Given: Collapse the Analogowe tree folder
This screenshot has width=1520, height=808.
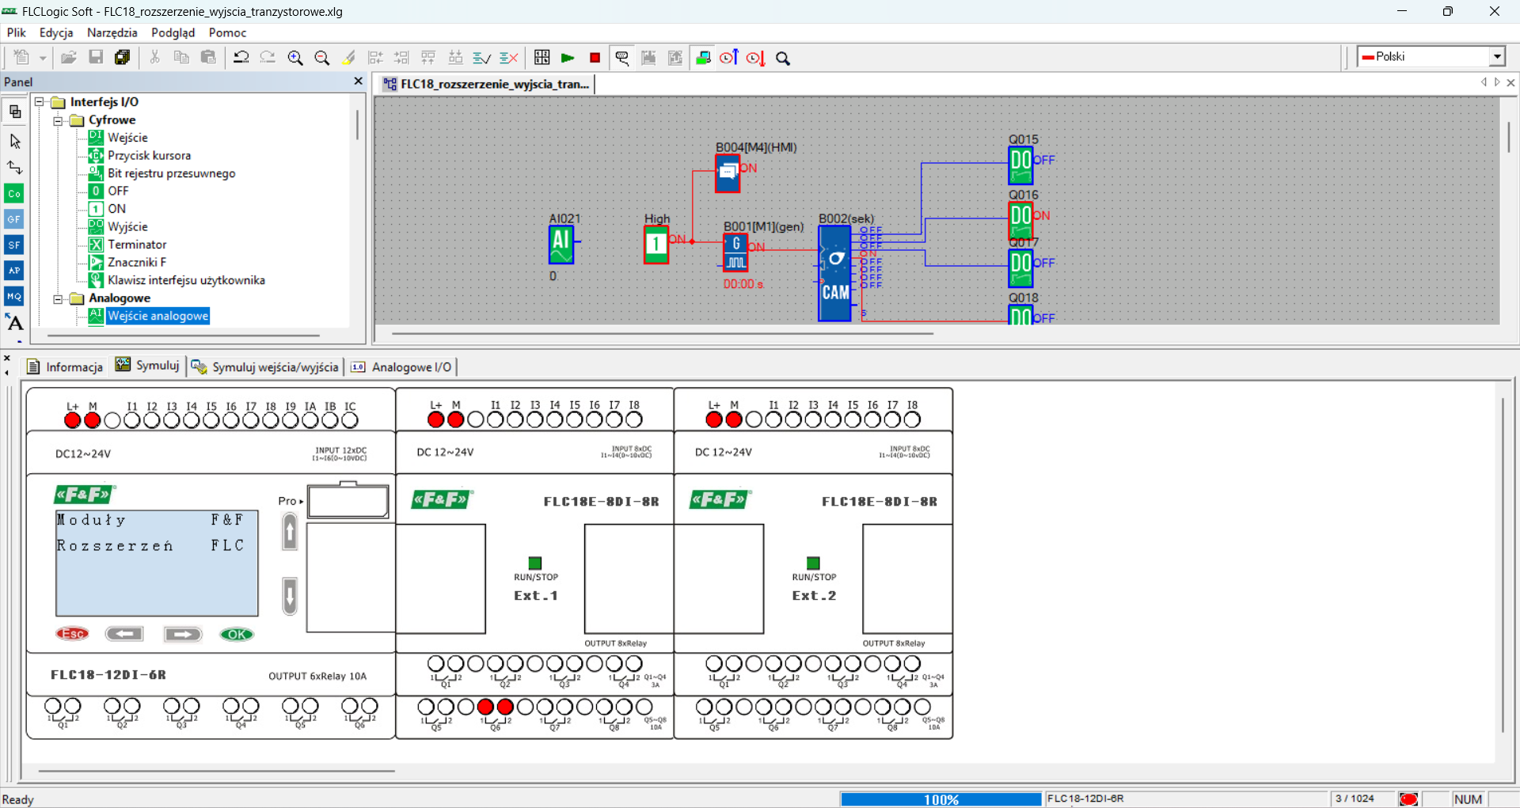Looking at the screenshot, I should (x=58, y=299).
